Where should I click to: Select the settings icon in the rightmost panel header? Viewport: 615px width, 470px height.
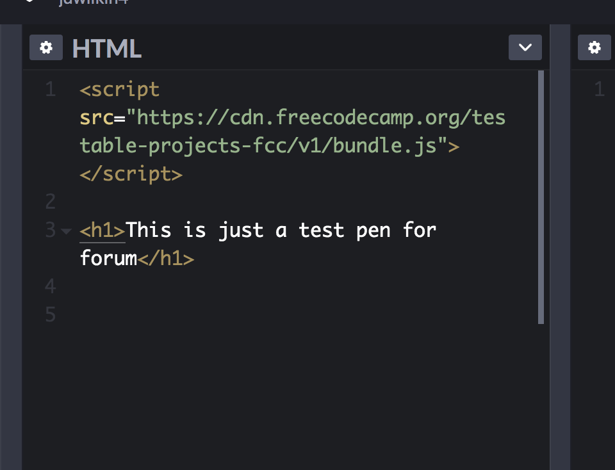(x=594, y=47)
